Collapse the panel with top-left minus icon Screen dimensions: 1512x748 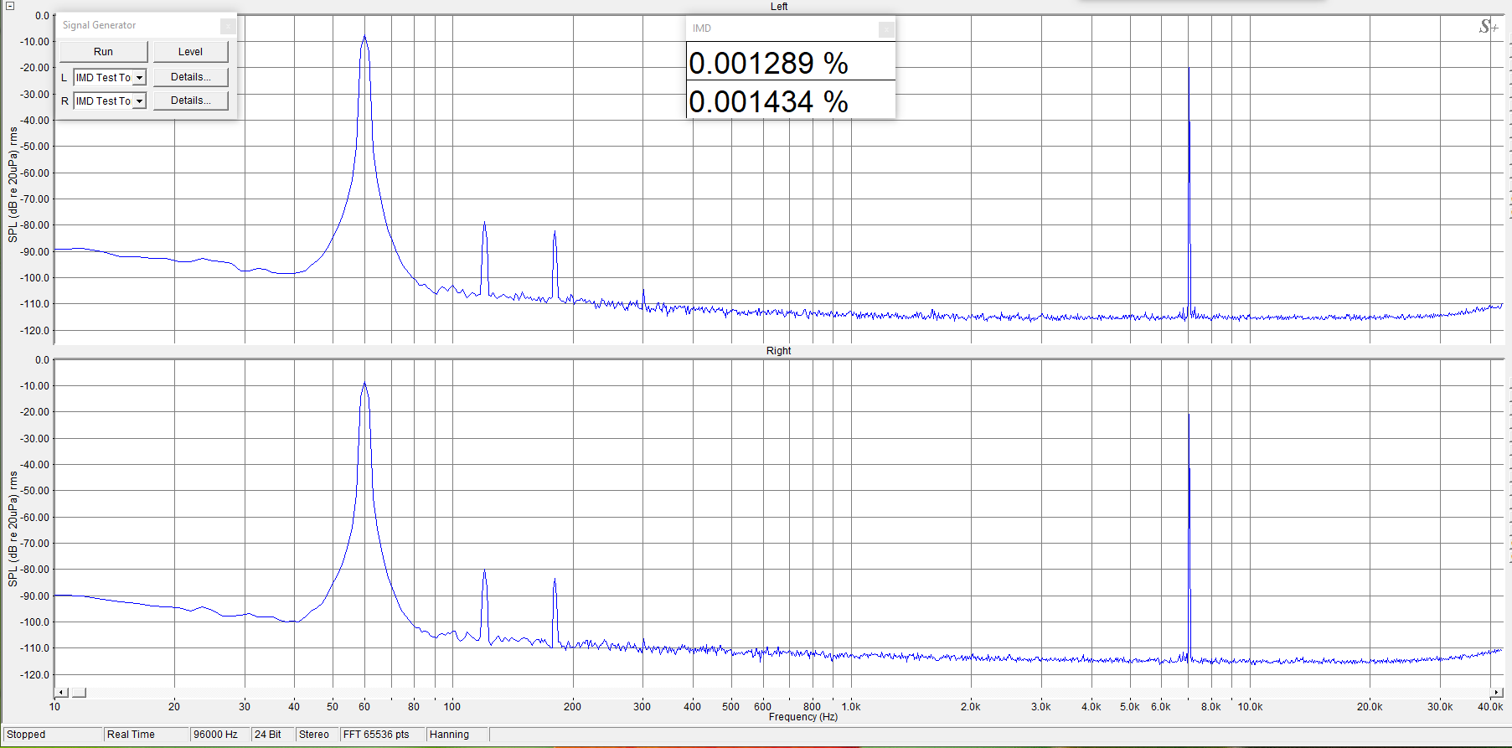[x=9, y=6]
